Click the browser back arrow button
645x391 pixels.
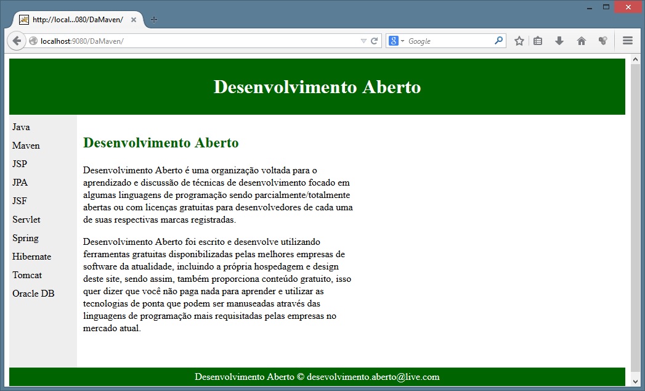pos(17,41)
